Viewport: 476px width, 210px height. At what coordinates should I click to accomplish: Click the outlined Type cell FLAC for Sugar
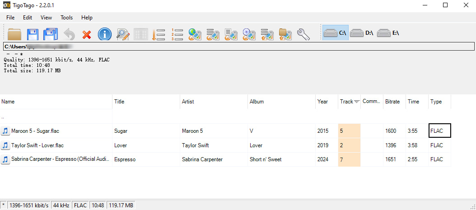tap(439, 131)
